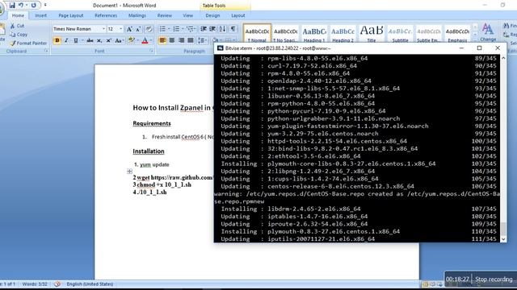
Task: Click the text highlight color swatch
Action: 132,40
